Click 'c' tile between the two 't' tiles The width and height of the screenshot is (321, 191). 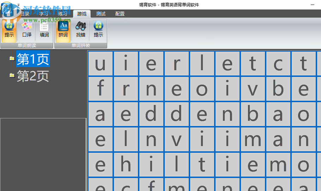pyautogui.click(x=278, y=64)
